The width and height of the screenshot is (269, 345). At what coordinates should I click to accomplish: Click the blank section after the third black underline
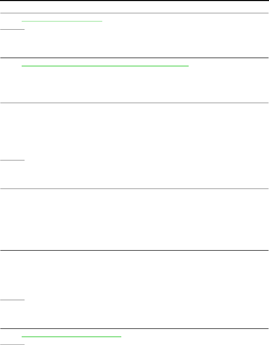pos(134,314)
